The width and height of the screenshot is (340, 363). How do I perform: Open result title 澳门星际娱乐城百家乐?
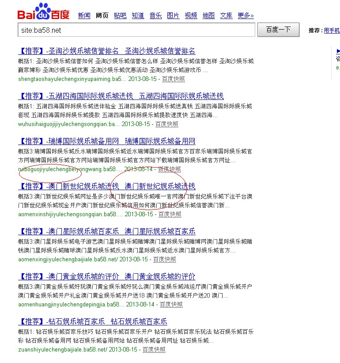click(106, 232)
